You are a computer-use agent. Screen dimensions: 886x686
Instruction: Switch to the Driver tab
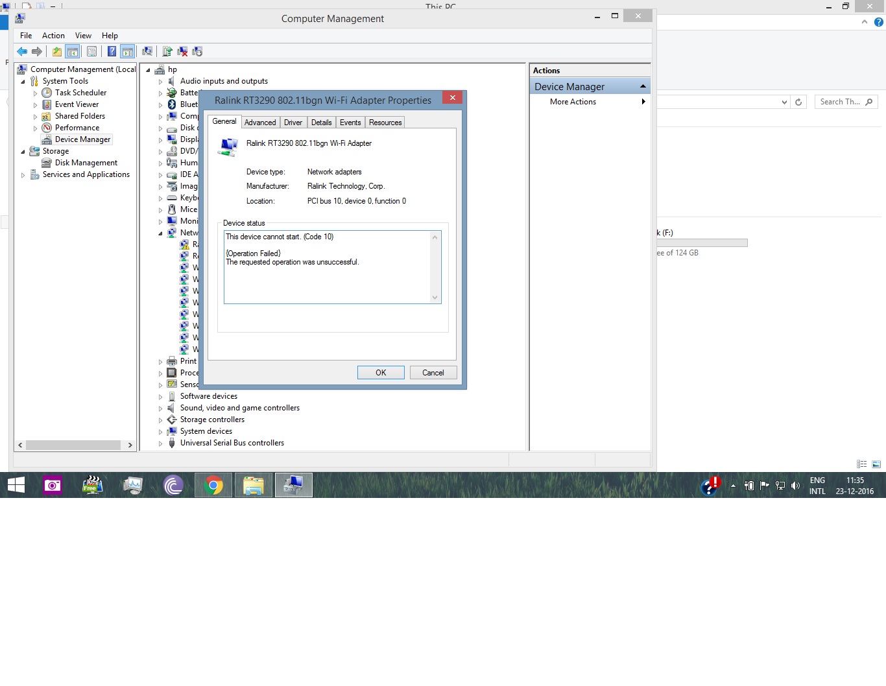(293, 123)
